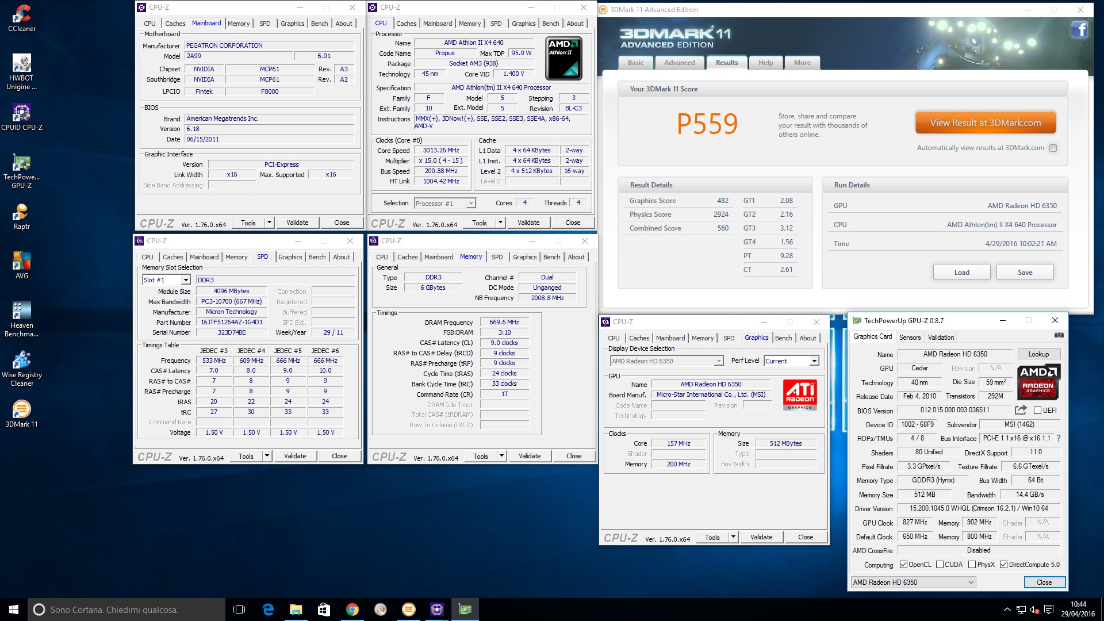Open CCleaner desktop shortcut
Viewport: 1104px width, 621px height.
(22, 18)
